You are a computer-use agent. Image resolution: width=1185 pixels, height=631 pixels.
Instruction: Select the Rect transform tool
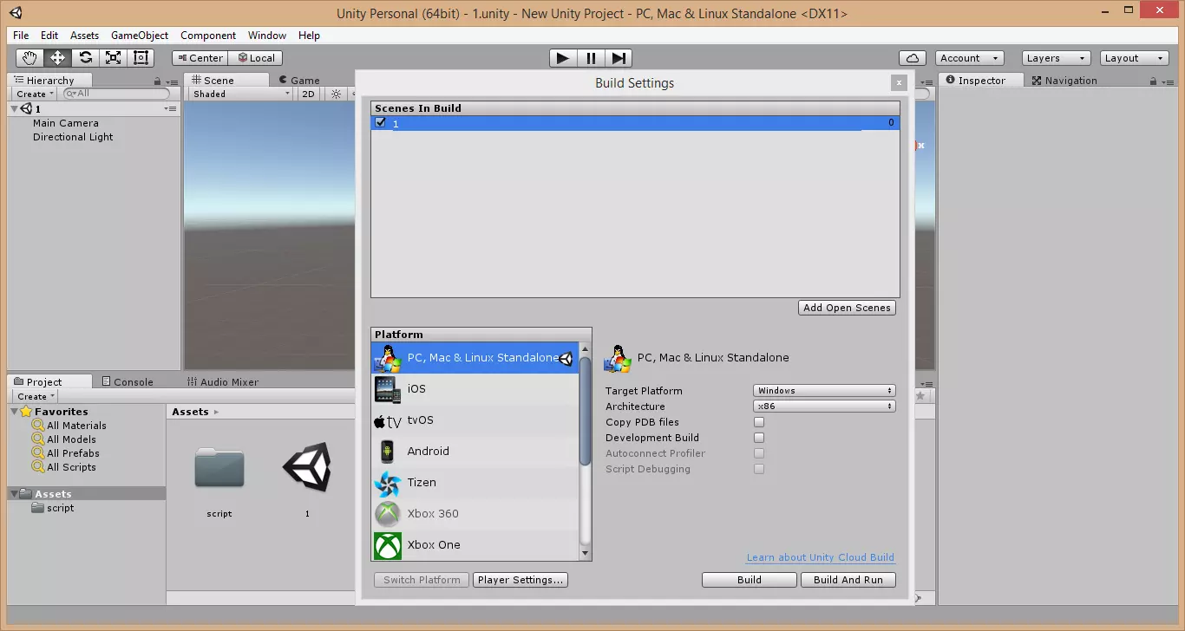click(141, 58)
